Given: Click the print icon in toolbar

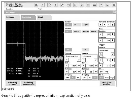Looking at the screenshot, I should [94, 5].
